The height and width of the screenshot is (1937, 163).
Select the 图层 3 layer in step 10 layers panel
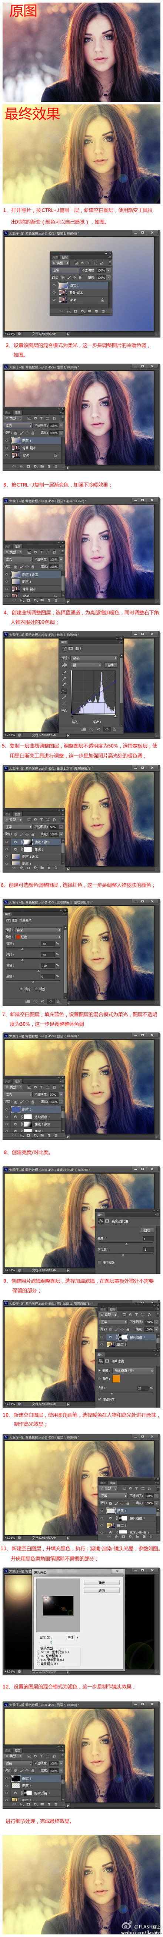127,1526
